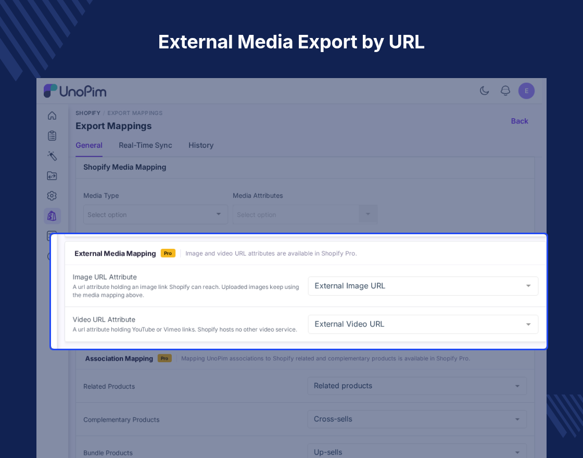Open Related products dropdown
This screenshot has width=583, height=458.
tap(417, 386)
